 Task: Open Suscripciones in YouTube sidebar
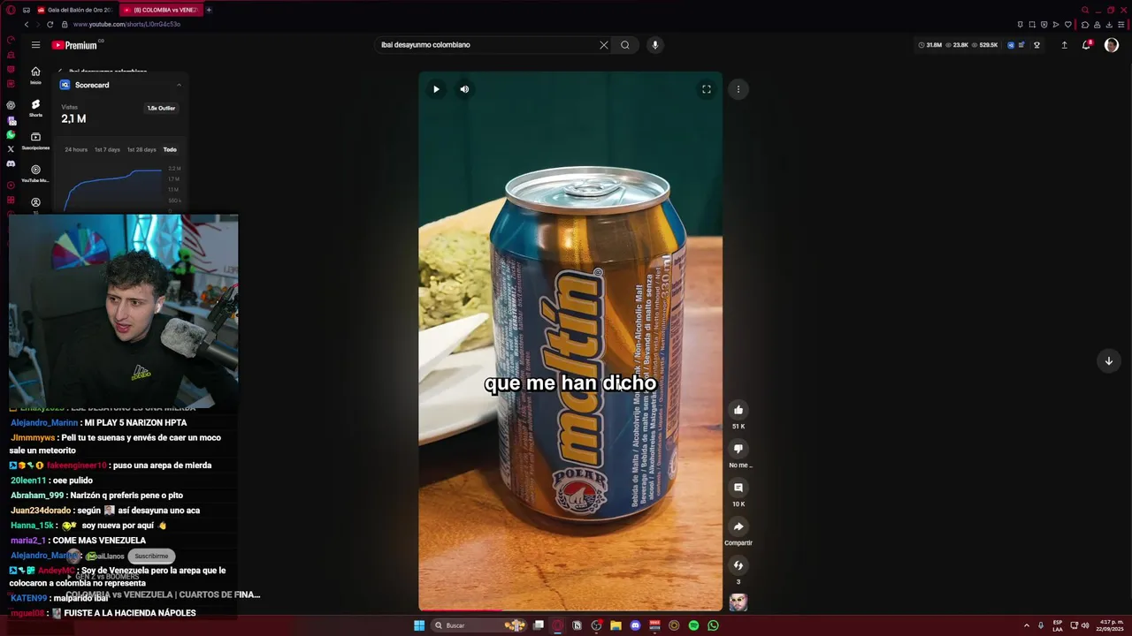tap(35, 140)
